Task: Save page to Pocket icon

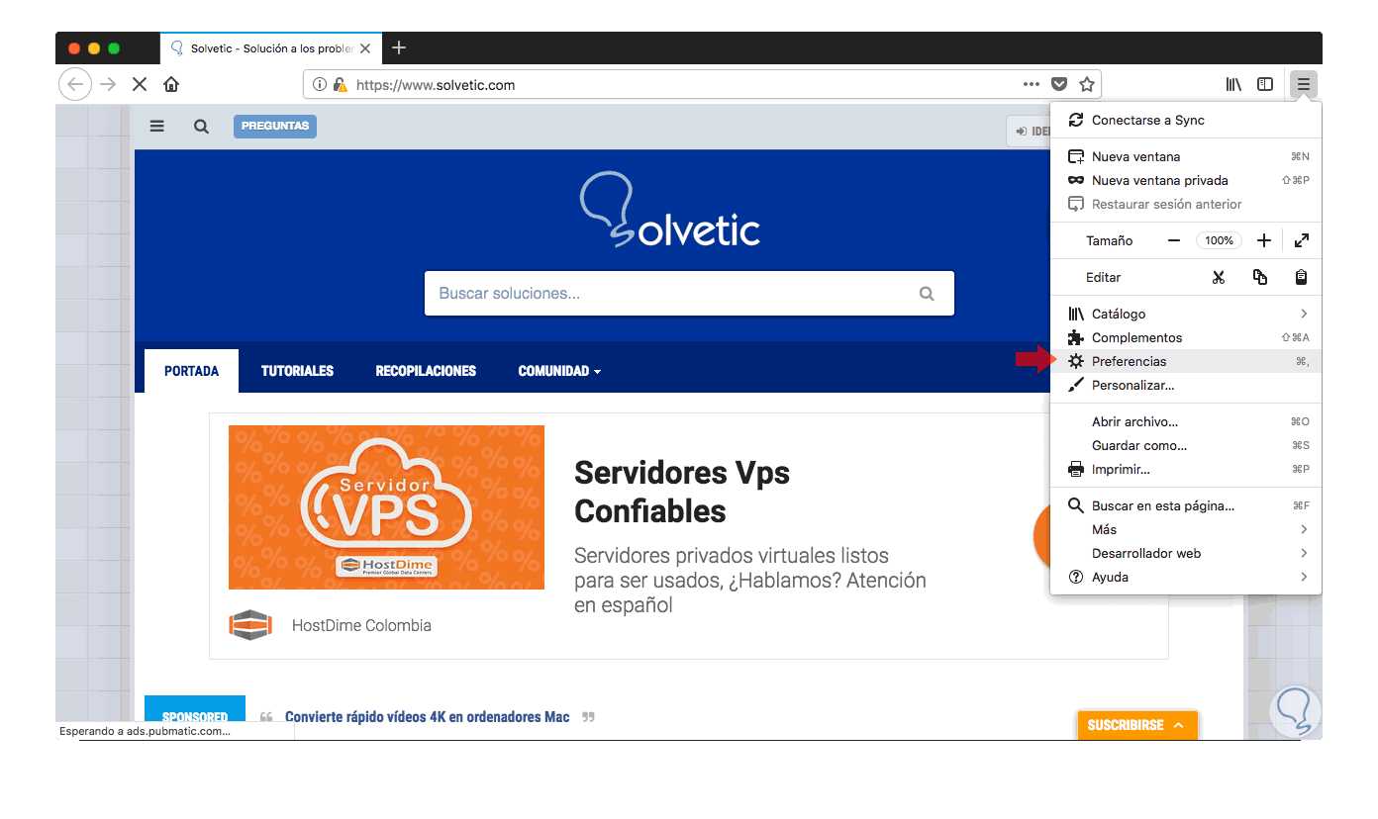Action: 1059,84
